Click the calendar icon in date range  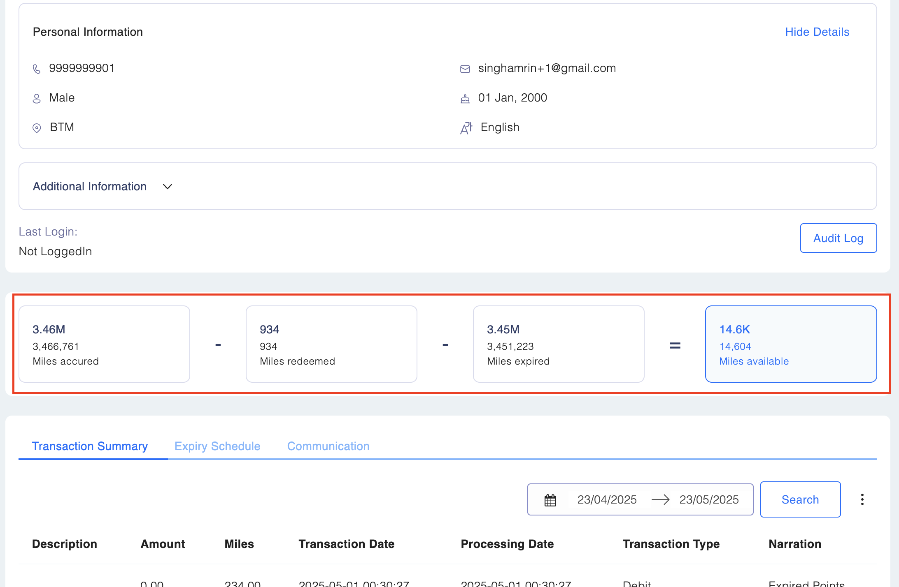(x=550, y=500)
